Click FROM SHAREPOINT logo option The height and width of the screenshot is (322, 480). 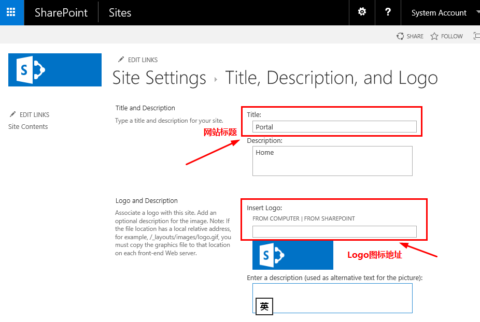[x=329, y=218]
